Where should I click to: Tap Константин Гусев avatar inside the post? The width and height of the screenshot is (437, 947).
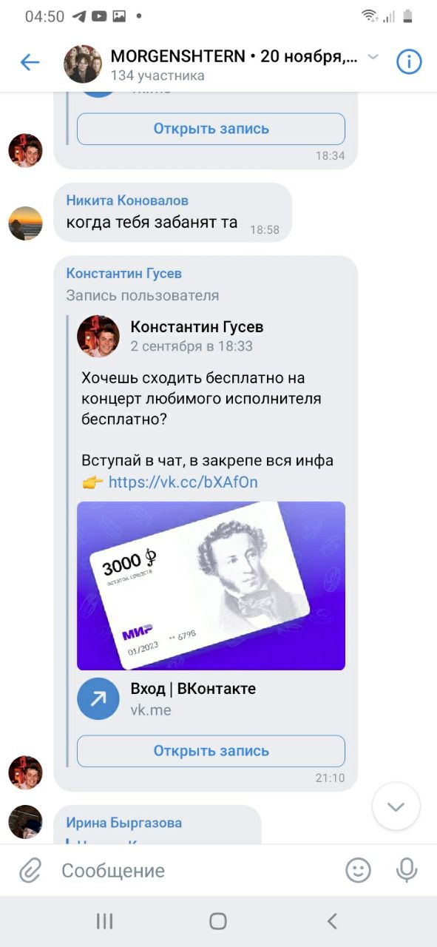[x=98, y=337]
